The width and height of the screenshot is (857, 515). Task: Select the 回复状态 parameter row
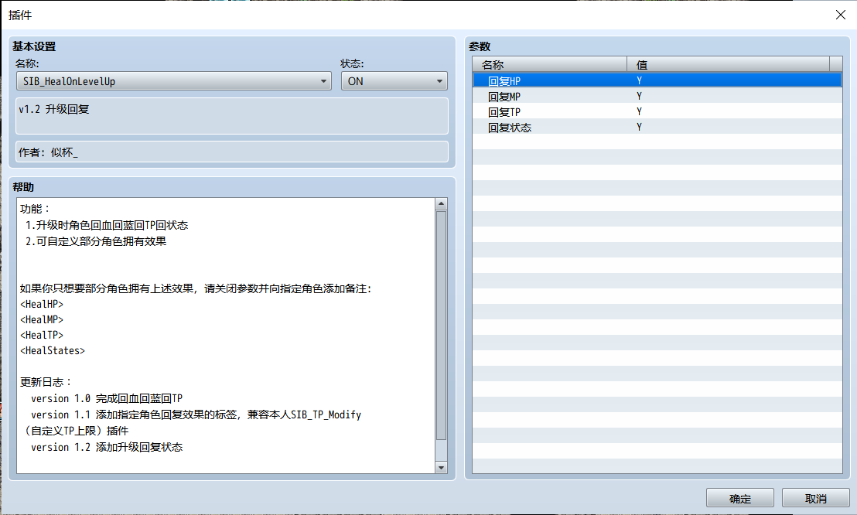click(x=657, y=128)
